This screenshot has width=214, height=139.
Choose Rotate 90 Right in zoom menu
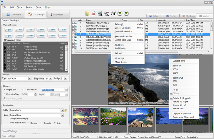(x=180, y=102)
